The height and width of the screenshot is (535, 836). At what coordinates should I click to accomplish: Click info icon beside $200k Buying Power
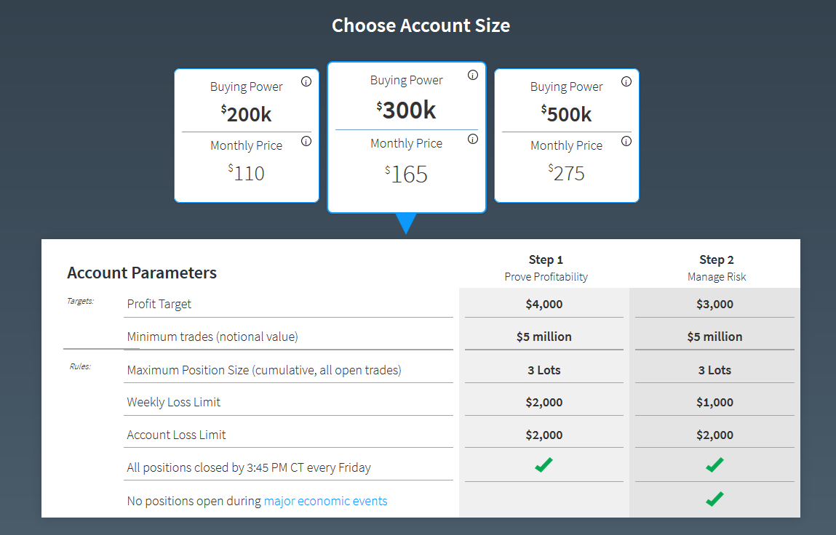[306, 81]
